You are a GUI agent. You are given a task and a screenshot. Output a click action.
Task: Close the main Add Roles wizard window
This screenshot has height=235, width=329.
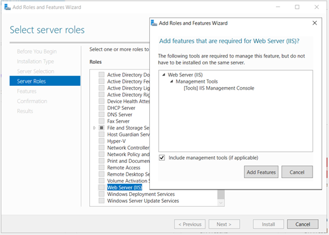point(316,7)
